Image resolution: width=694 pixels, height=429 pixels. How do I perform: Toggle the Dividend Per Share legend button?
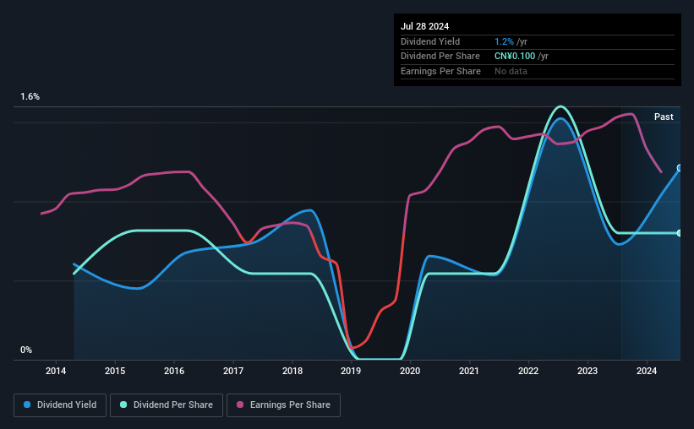pos(167,405)
